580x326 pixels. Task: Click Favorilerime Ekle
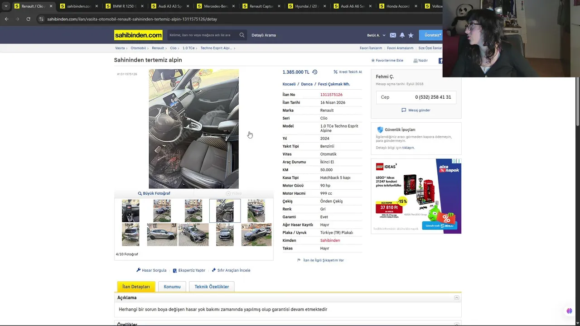coord(387,61)
